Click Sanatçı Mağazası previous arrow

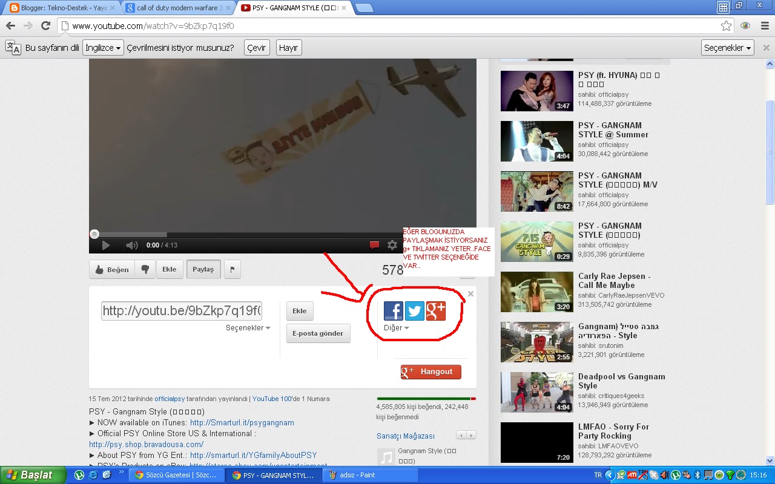(x=461, y=435)
